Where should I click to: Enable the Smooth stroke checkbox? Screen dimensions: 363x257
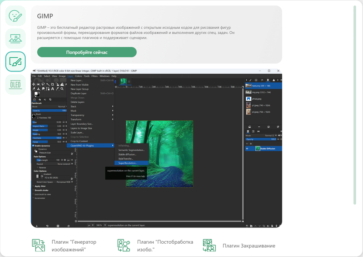tap(33, 190)
